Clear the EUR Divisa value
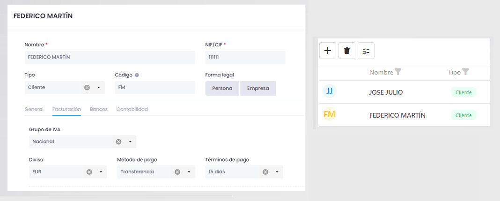 pos(89,172)
